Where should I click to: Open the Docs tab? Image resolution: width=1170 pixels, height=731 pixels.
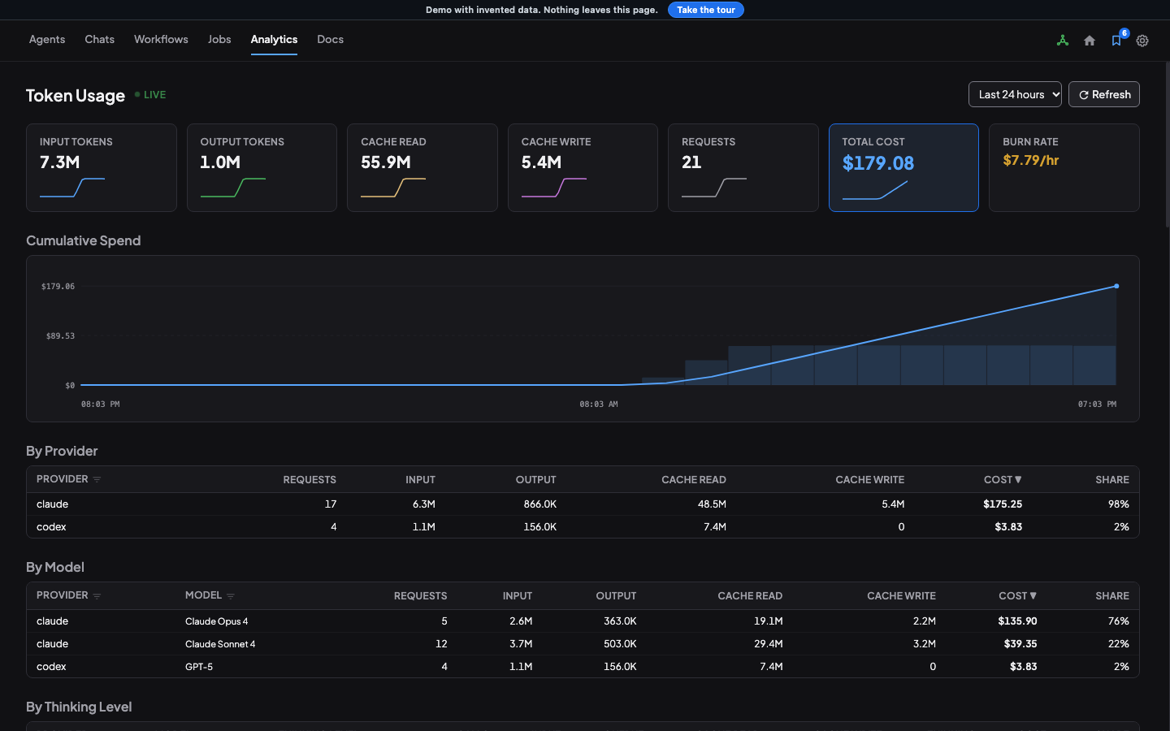330,39
